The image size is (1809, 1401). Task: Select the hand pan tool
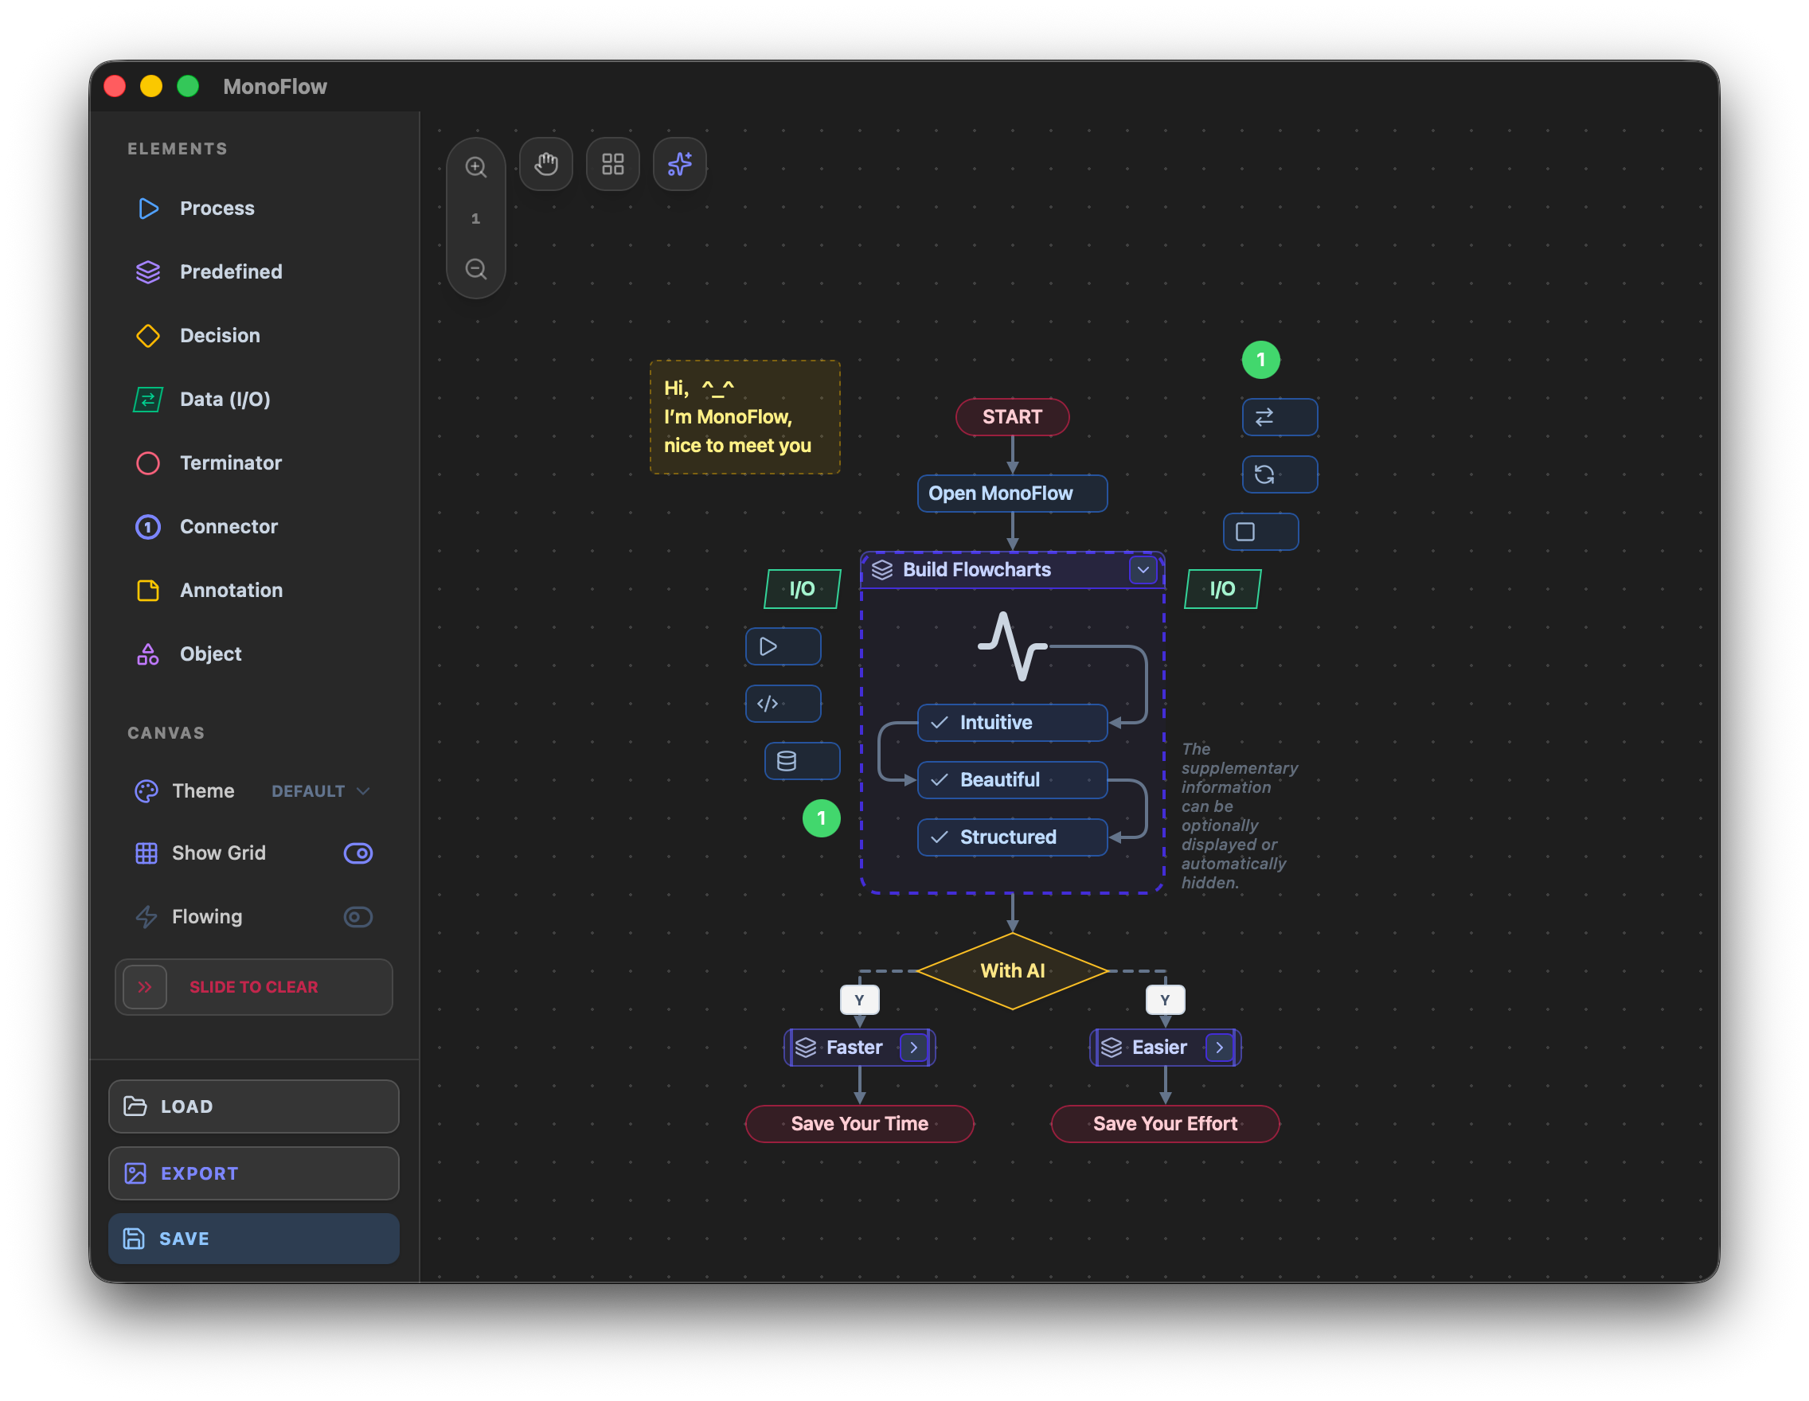coord(546,164)
